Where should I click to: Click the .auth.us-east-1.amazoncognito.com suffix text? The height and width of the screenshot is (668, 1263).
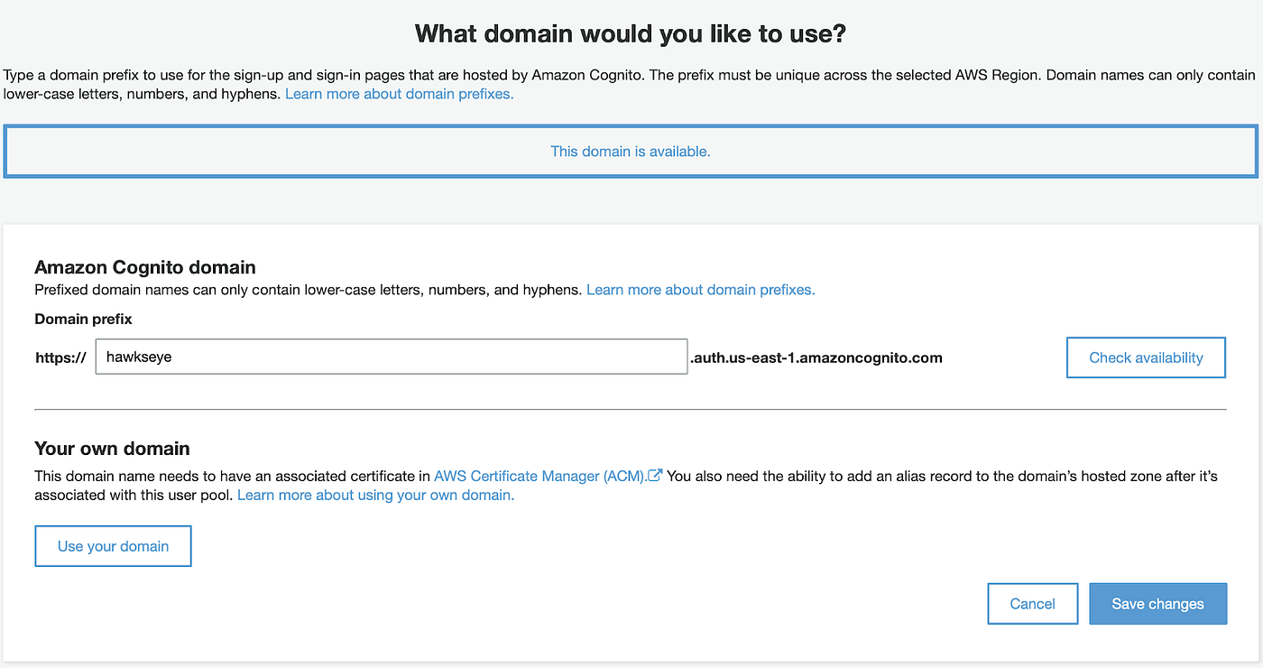(x=816, y=357)
